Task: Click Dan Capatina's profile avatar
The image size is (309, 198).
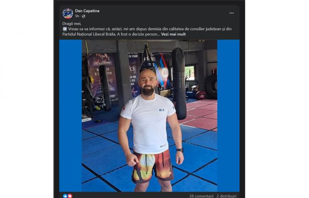Action: point(68,13)
